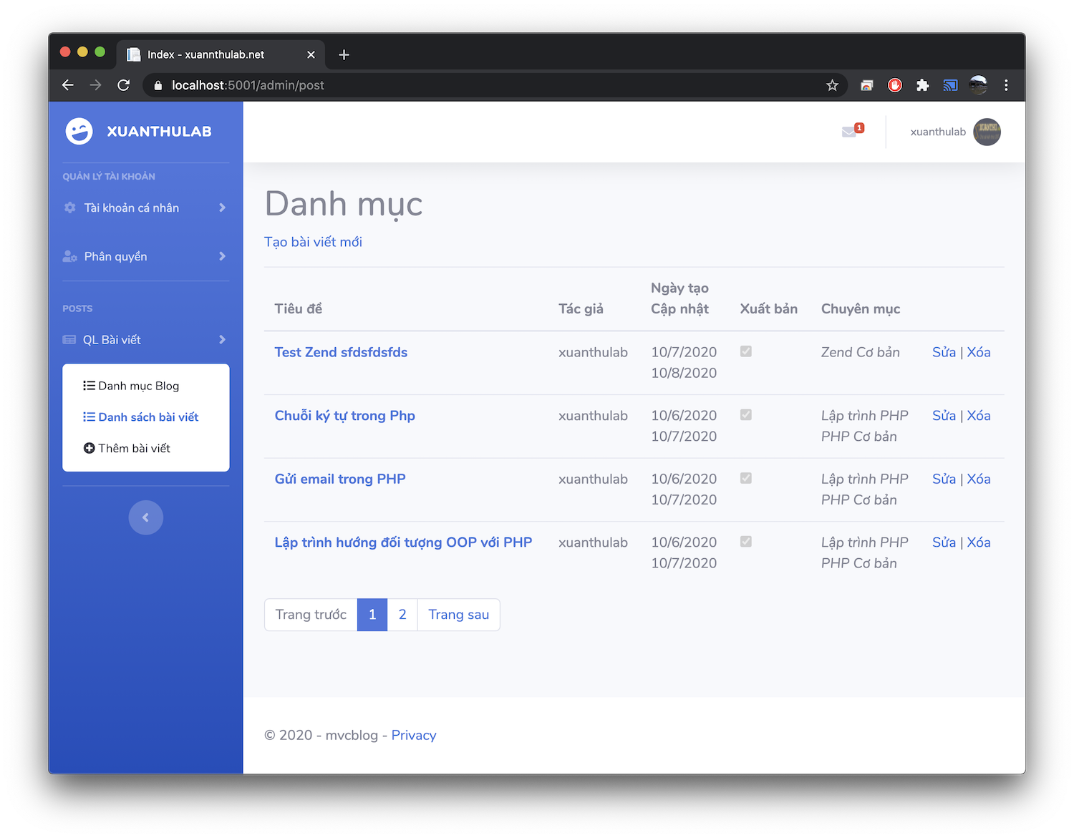
Task: Click the XUANTHULAB smiley logo icon
Action: click(79, 132)
